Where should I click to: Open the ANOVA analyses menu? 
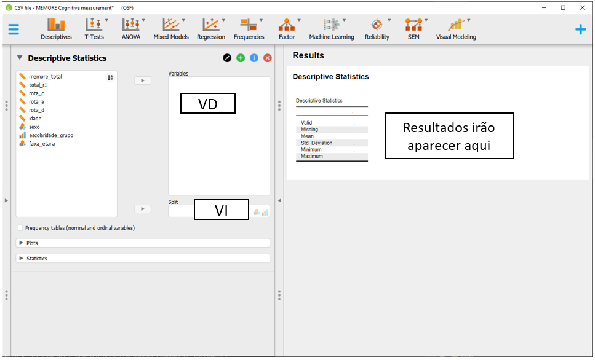[x=131, y=29]
